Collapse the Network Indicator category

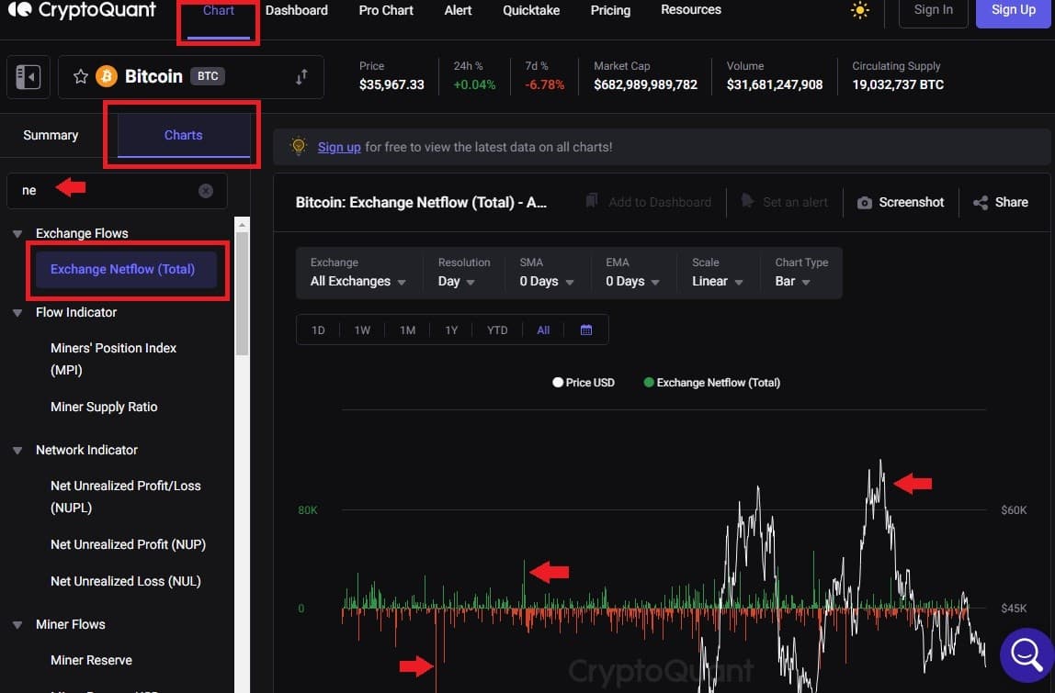tap(17, 451)
